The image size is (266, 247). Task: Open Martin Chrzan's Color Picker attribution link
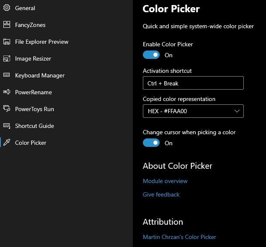[x=179, y=237]
